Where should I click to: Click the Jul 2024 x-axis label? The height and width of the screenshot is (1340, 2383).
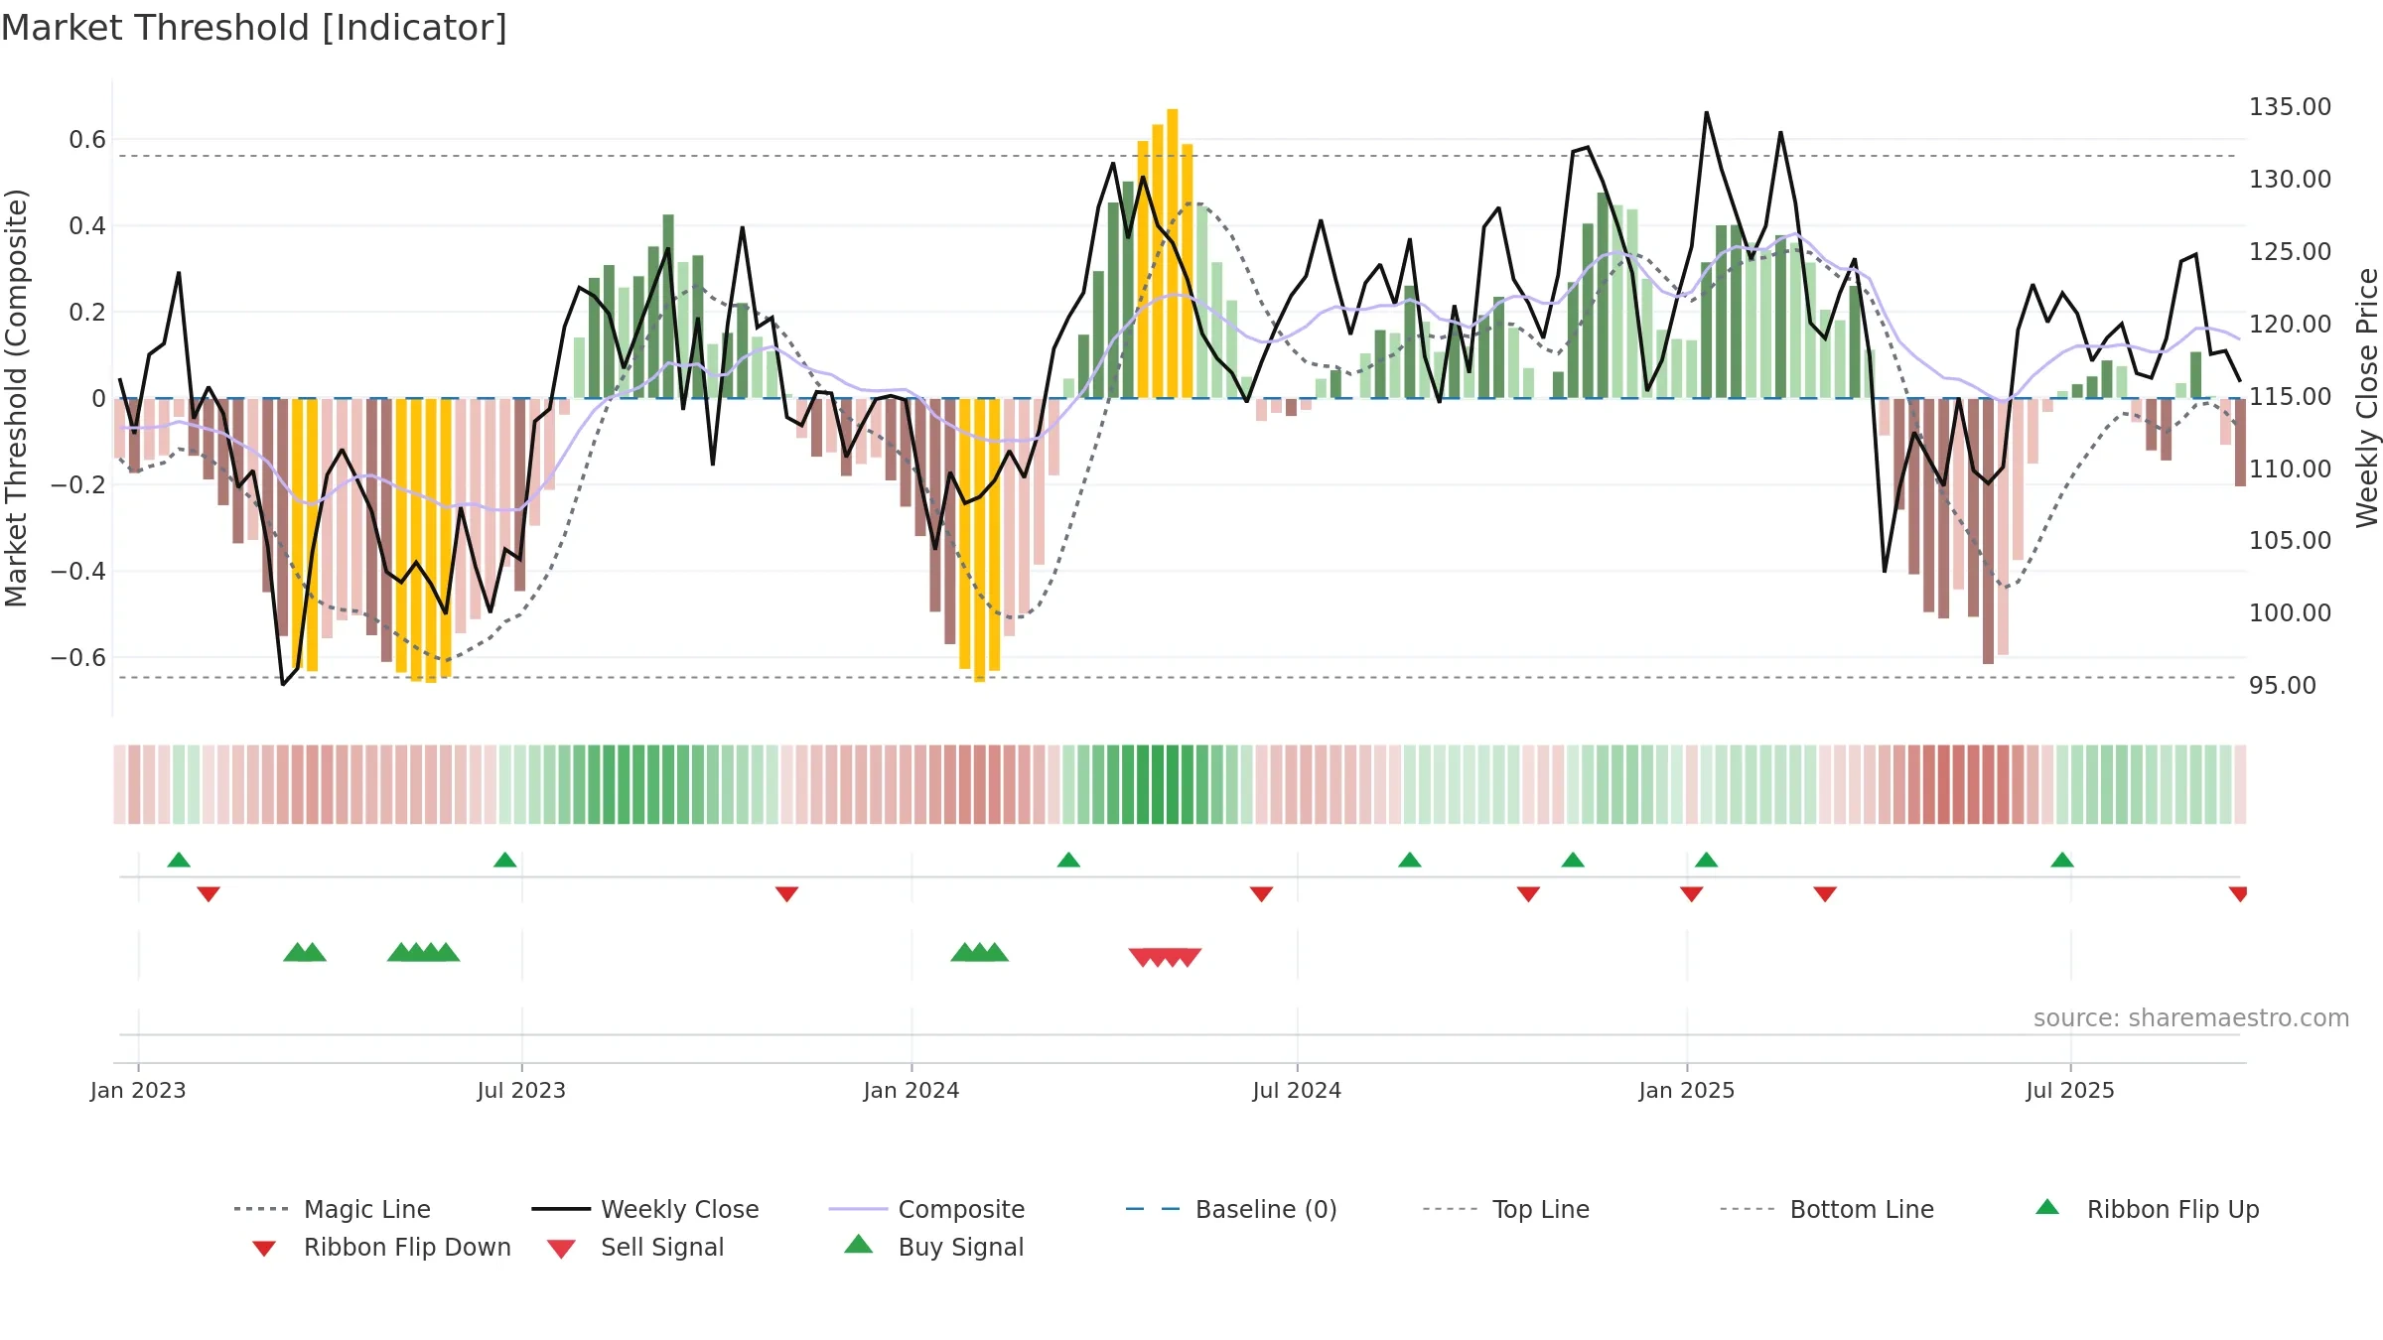click(x=1297, y=1091)
